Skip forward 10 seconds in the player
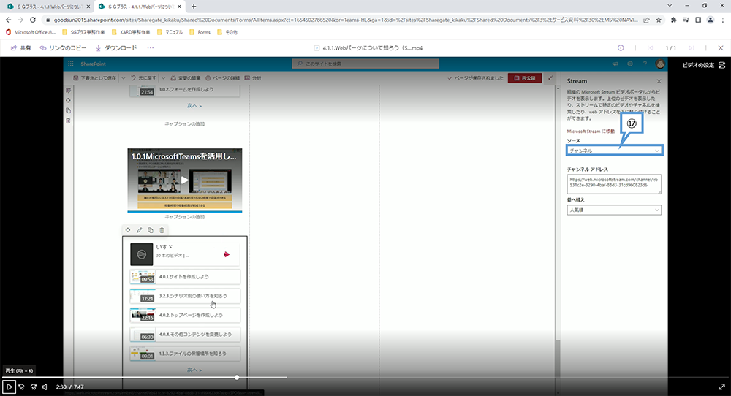The height and width of the screenshot is (396, 731). pos(34,387)
